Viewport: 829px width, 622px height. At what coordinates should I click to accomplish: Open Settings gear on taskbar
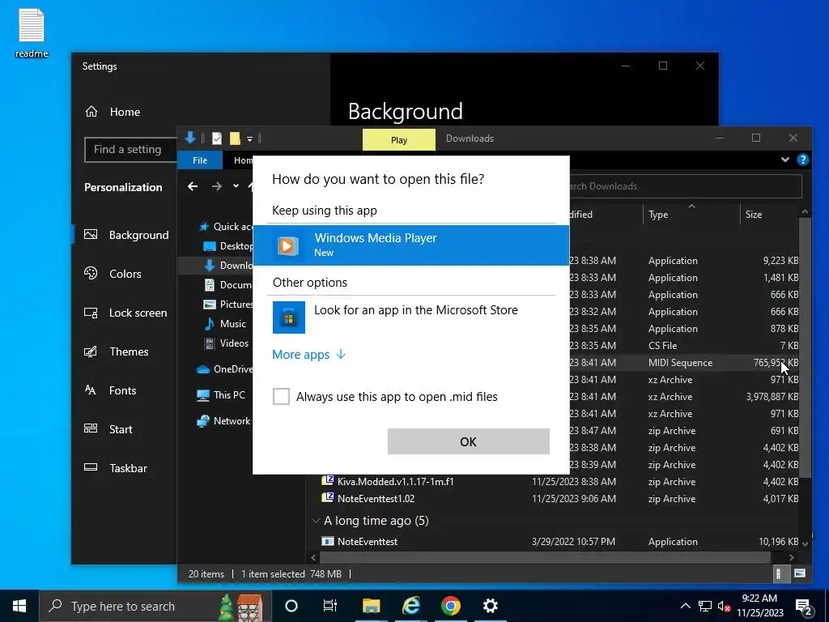[x=490, y=606]
